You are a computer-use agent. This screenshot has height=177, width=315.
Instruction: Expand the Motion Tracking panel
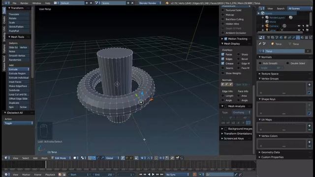[x=222, y=39]
